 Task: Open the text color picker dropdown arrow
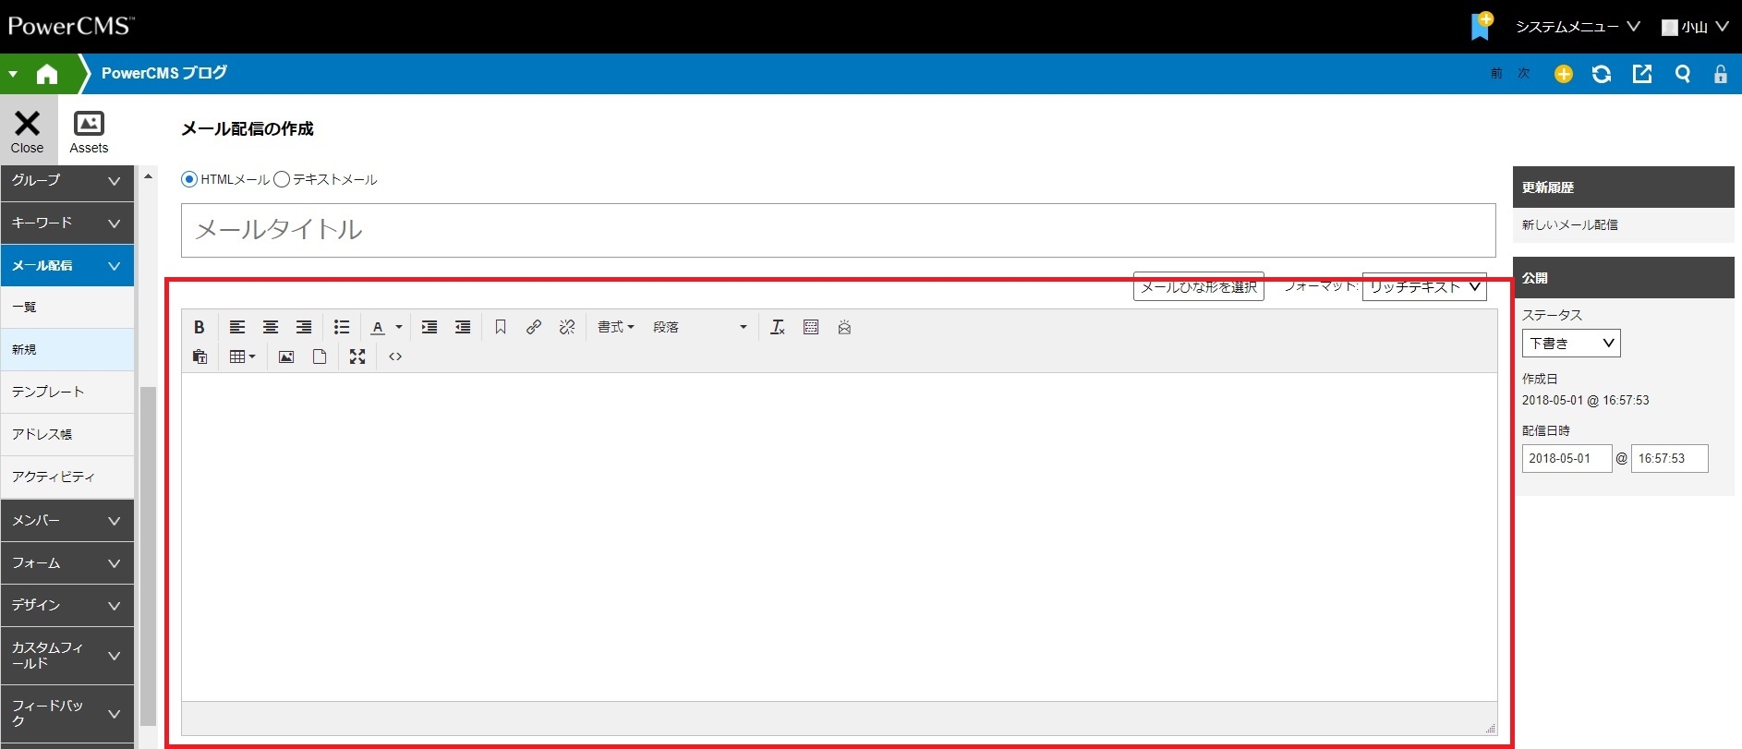click(399, 327)
